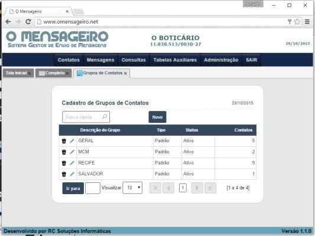
Task: Reload the page with browser refresh icon
Action: [28, 22]
